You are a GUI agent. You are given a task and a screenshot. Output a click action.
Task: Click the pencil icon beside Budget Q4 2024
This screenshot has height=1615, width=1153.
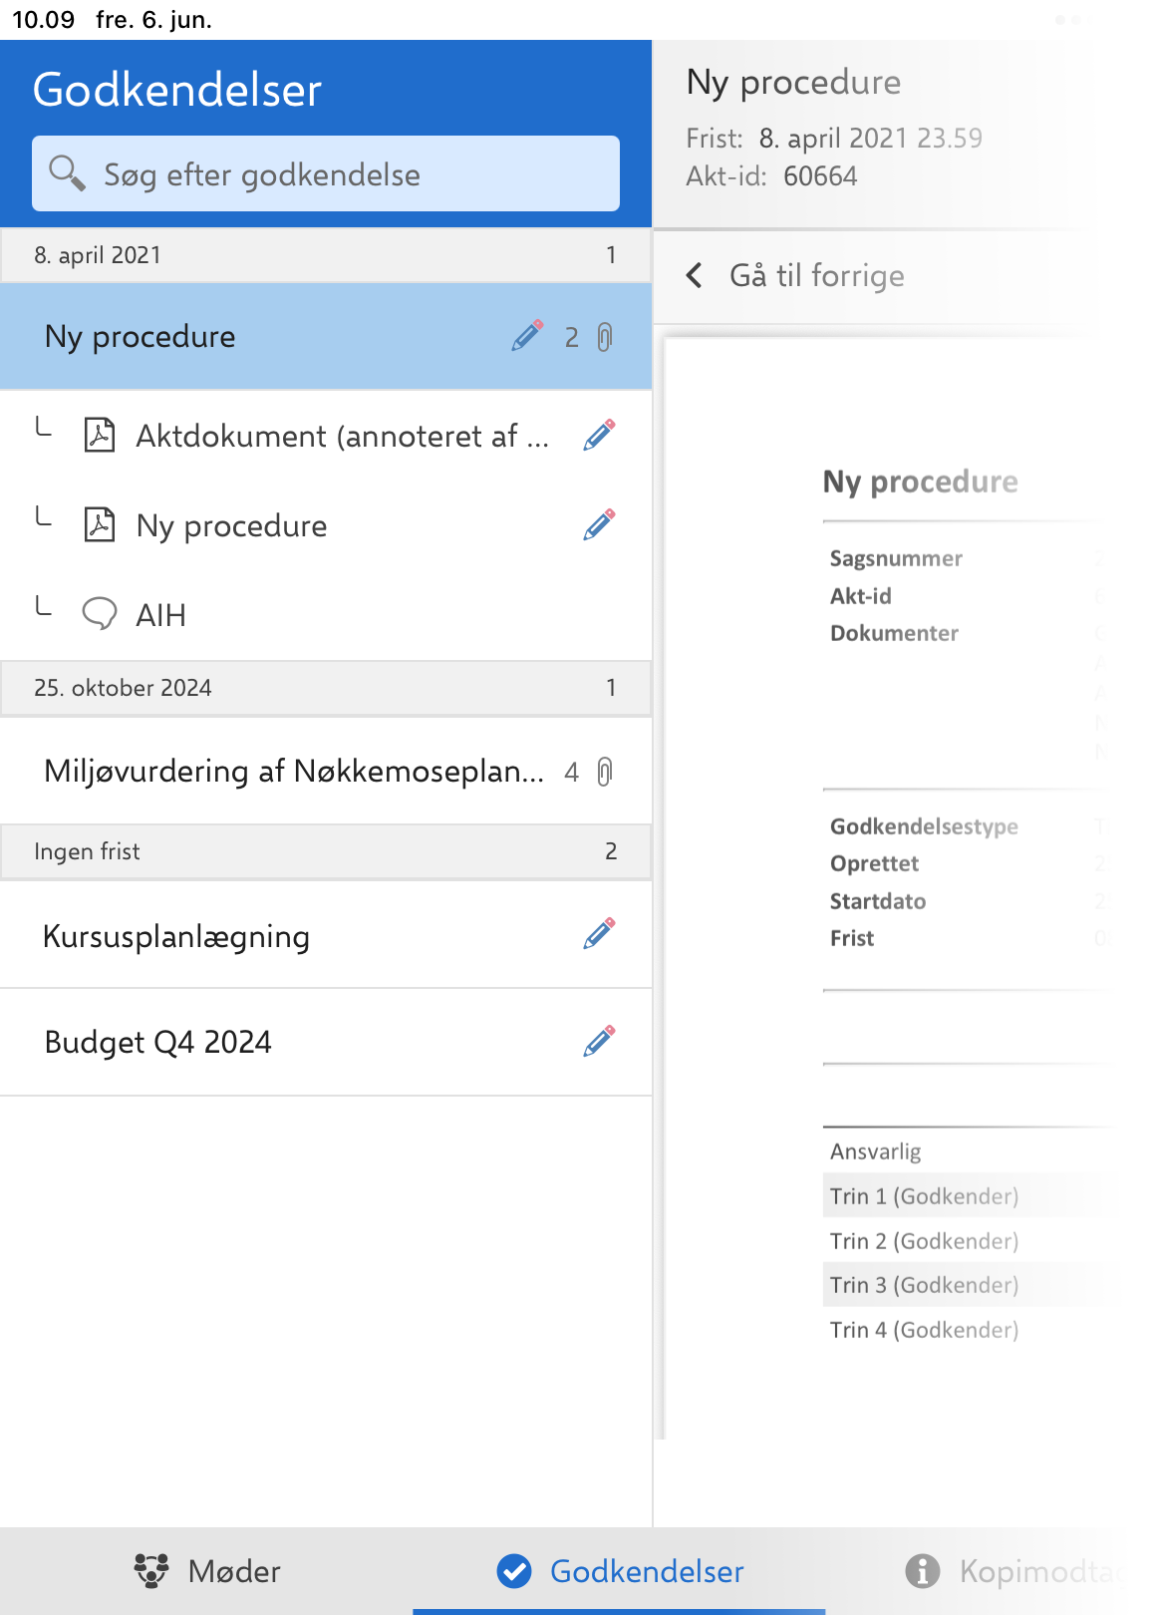(x=599, y=1041)
